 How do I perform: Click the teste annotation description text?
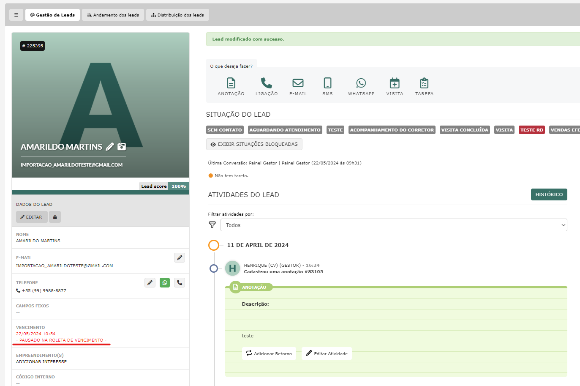pyautogui.click(x=248, y=336)
